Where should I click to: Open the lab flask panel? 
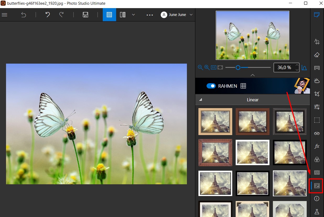click(317, 212)
